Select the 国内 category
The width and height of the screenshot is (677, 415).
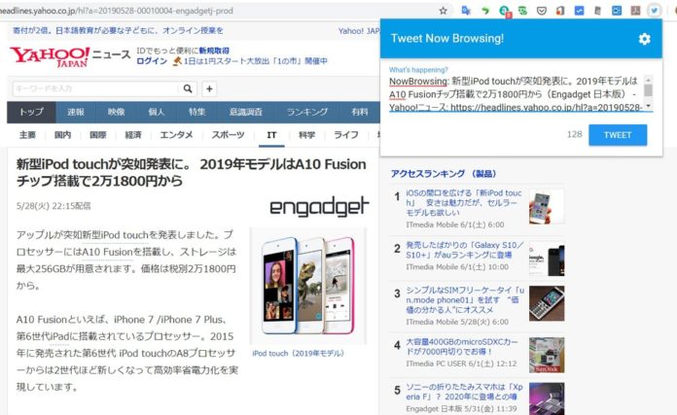(62, 135)
